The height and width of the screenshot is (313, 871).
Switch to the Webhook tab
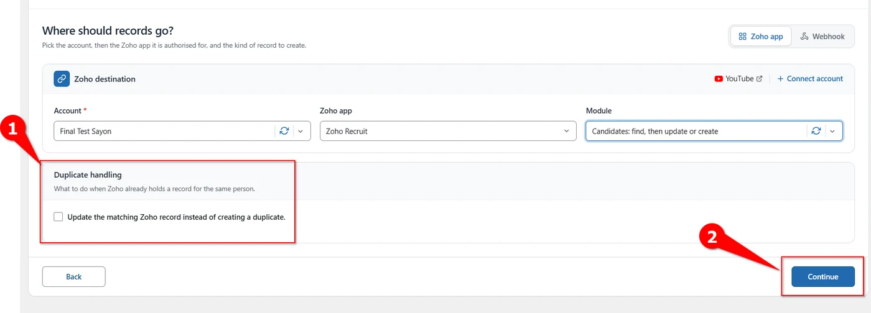[822, 37]
